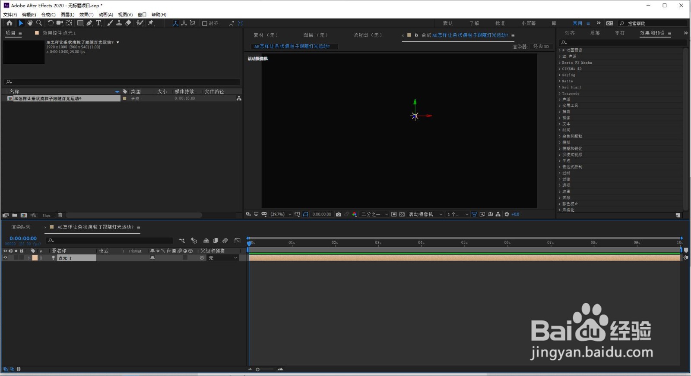Expand the Keying effects category

pos(560,75)
